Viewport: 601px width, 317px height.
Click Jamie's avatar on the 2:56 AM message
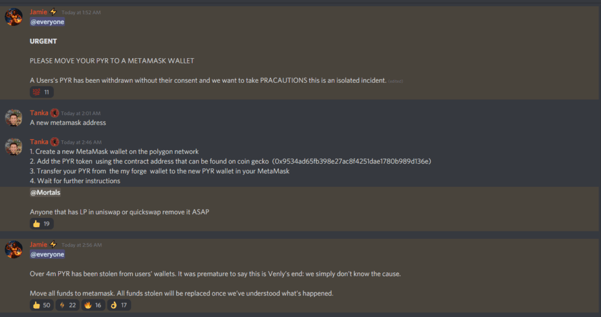coord(13,249)
